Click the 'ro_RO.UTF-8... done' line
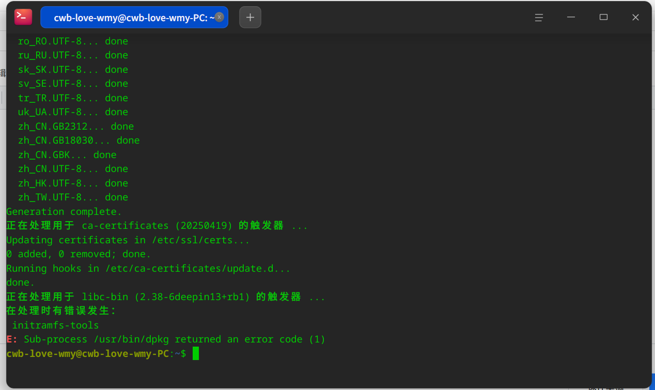Screen dimensions: 655x390 (73, 41)
